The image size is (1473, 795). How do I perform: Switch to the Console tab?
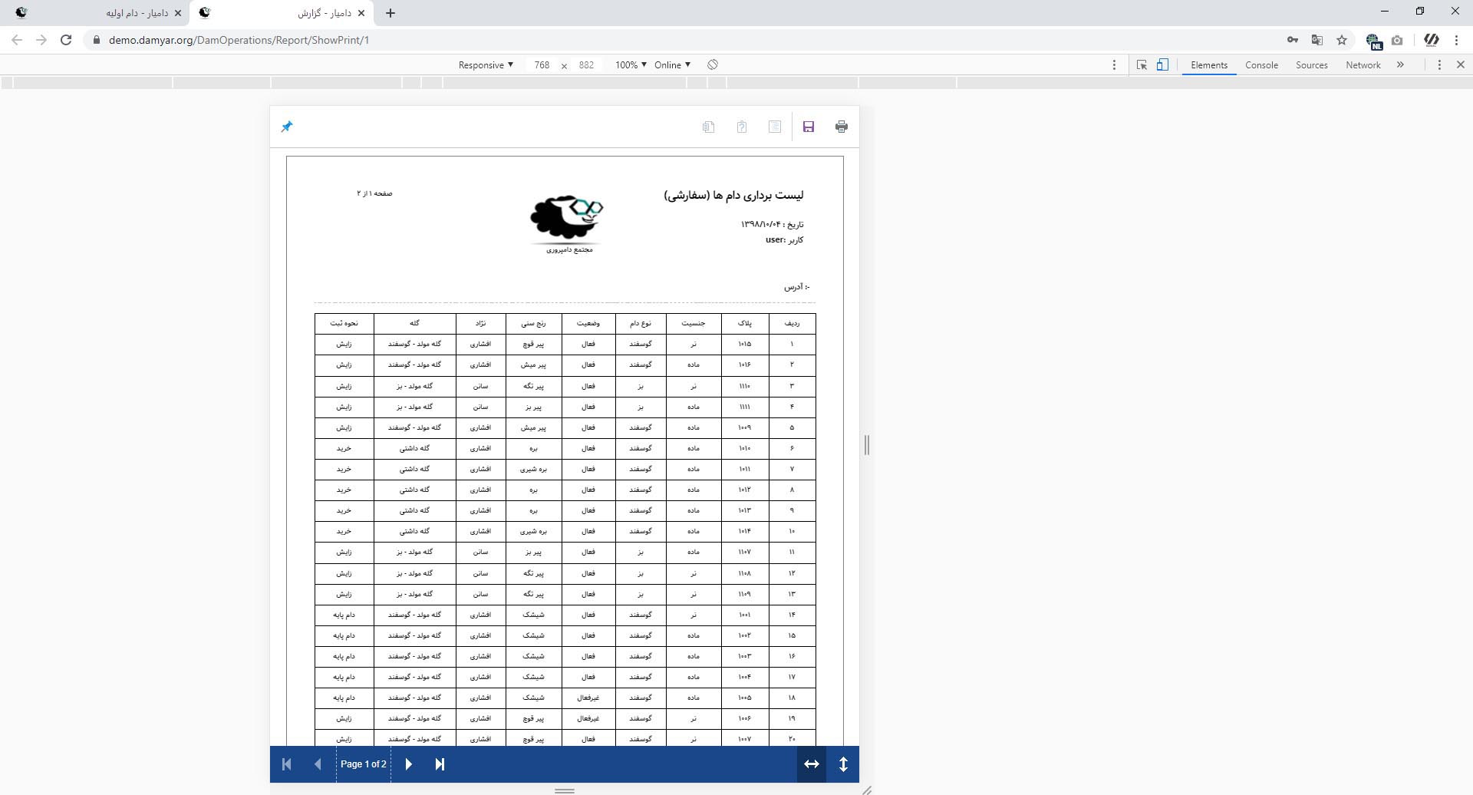[x=1261, y=65]
